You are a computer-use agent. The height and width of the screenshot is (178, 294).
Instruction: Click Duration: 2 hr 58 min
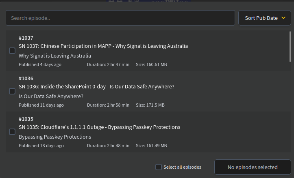(x=108, y=105)
